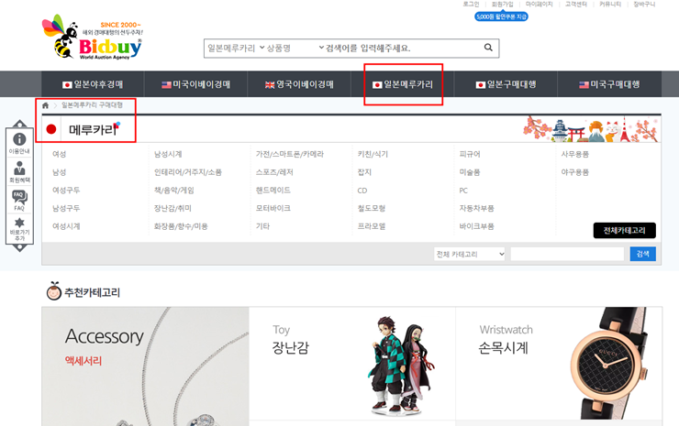The height and width of the screenshot is (426, 679).
Task: Open 모터바이크 category
Action: 273,208
